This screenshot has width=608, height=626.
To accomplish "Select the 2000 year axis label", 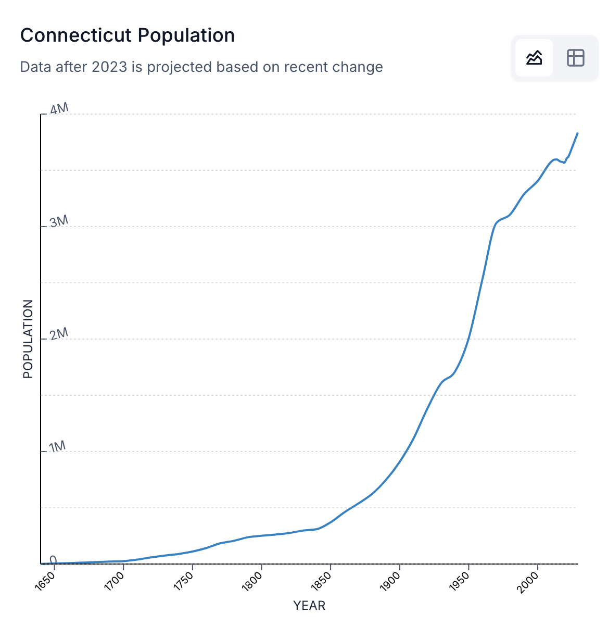I will 529,581.
